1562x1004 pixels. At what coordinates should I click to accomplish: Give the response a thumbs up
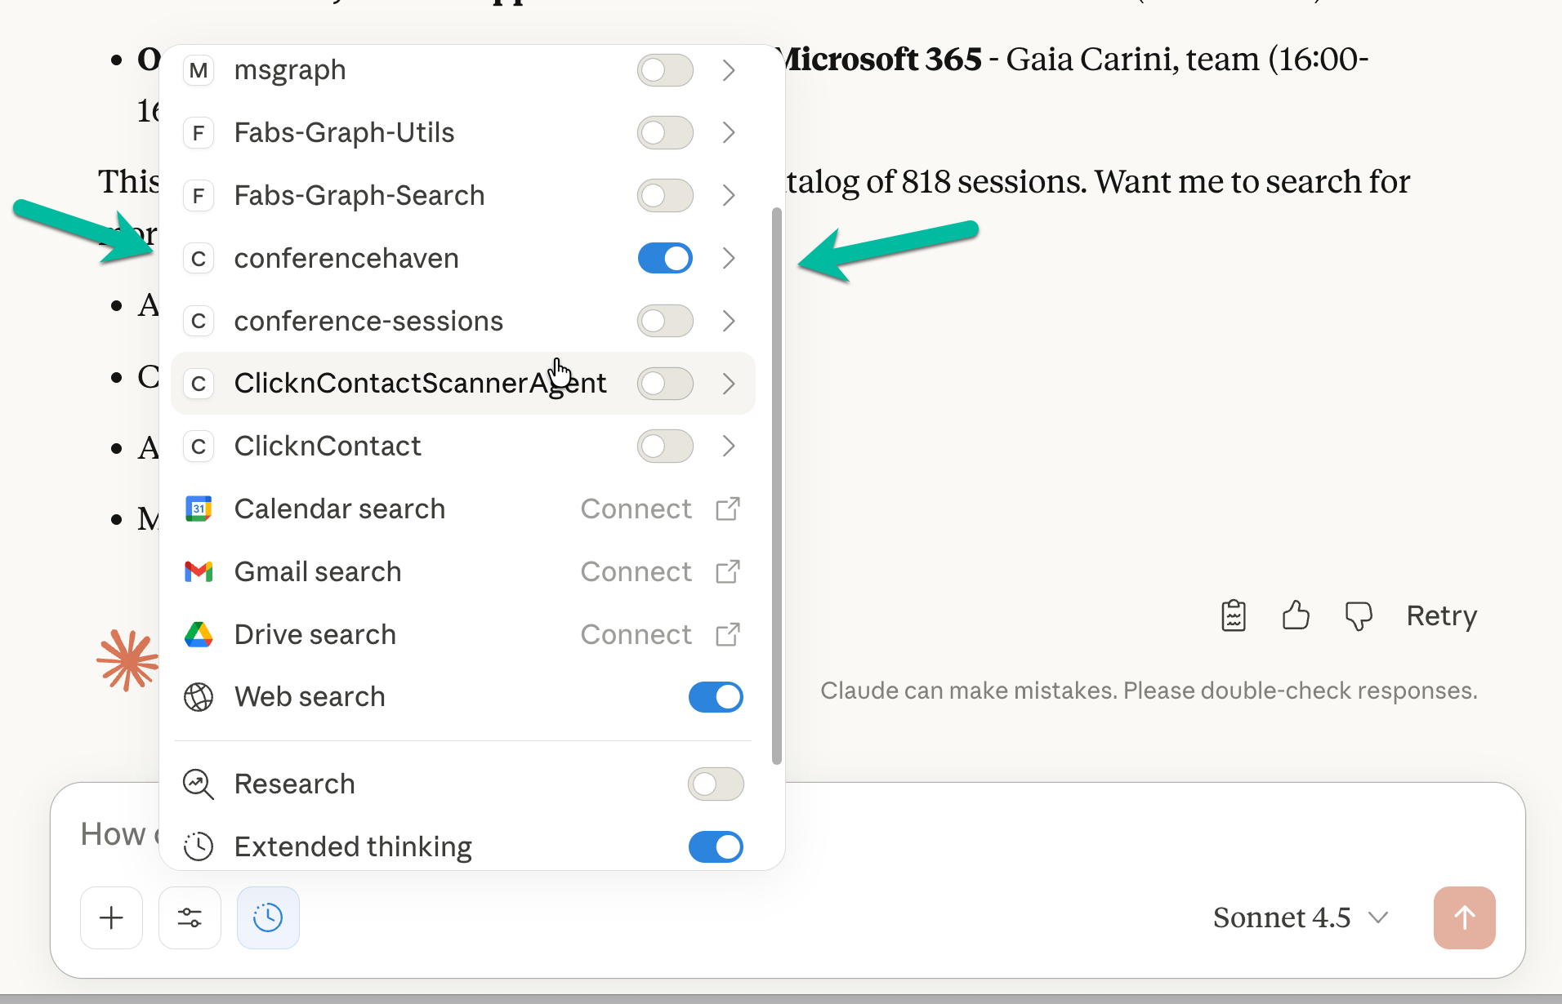1296,615
